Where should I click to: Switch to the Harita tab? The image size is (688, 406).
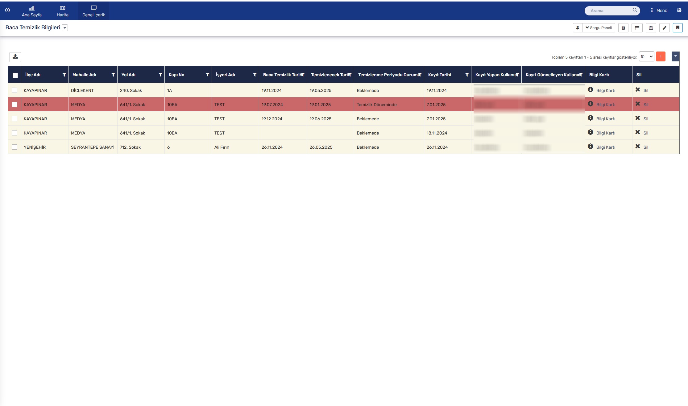(x=63, y=11)
